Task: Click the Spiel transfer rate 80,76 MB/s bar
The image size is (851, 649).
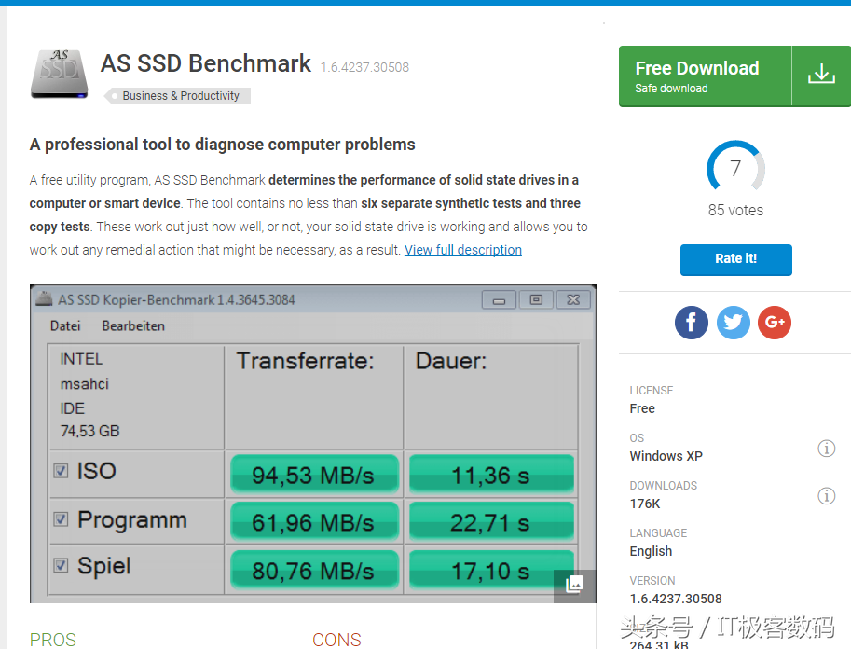Action: 314,571
